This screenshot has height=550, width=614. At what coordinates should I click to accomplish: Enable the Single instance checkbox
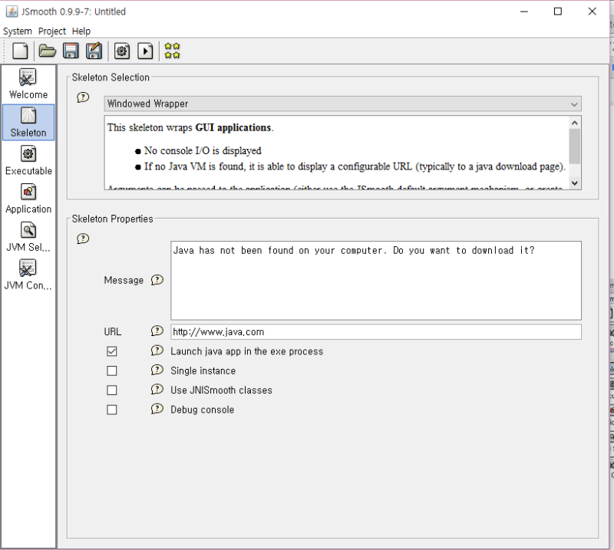pos(112,371)
